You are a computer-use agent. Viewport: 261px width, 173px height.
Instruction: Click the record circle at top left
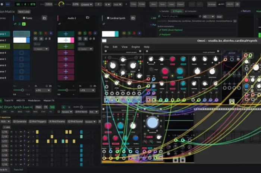[x=2, y=4]
